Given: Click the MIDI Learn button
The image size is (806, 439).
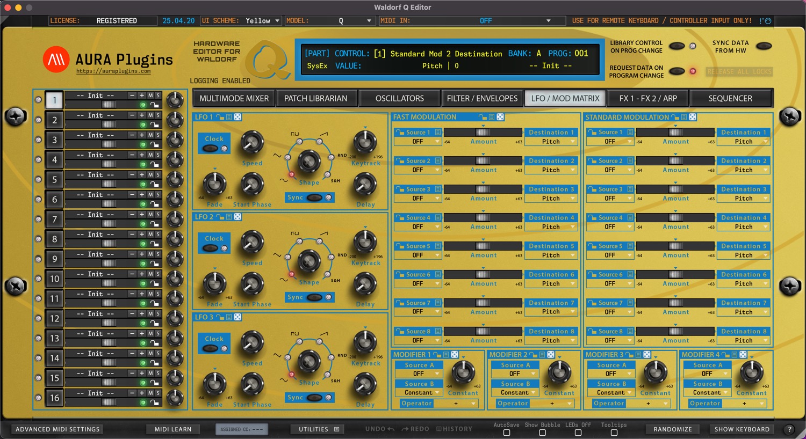Looking at the screenshot, I should coord(173,429).
